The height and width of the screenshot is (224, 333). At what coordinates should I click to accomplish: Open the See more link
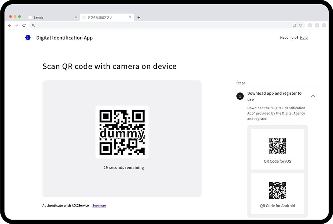click(x=99, y=205)
